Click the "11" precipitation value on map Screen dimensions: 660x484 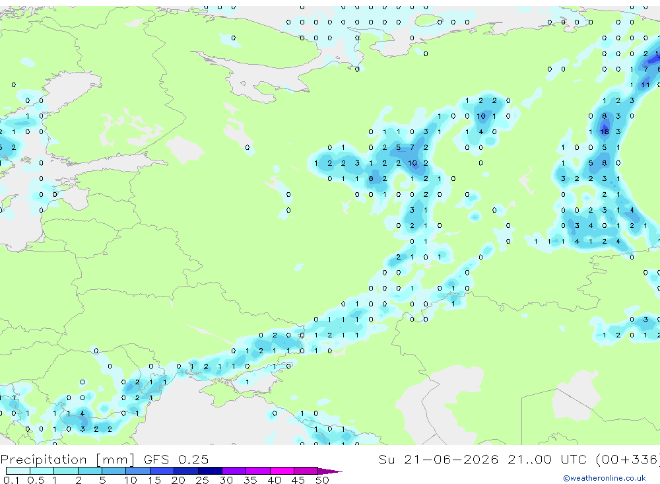(x=645, y=85)
